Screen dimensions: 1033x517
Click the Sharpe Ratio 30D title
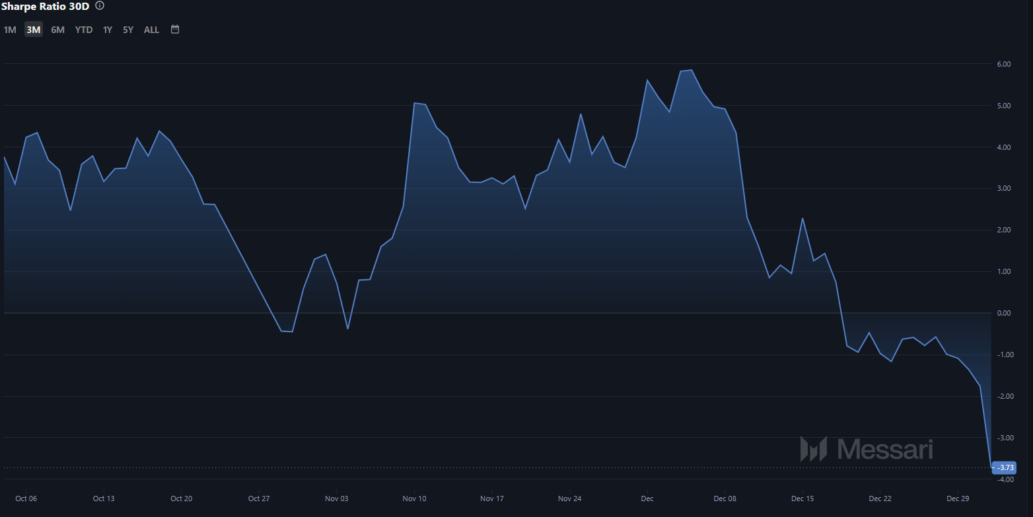click(45, 7)
